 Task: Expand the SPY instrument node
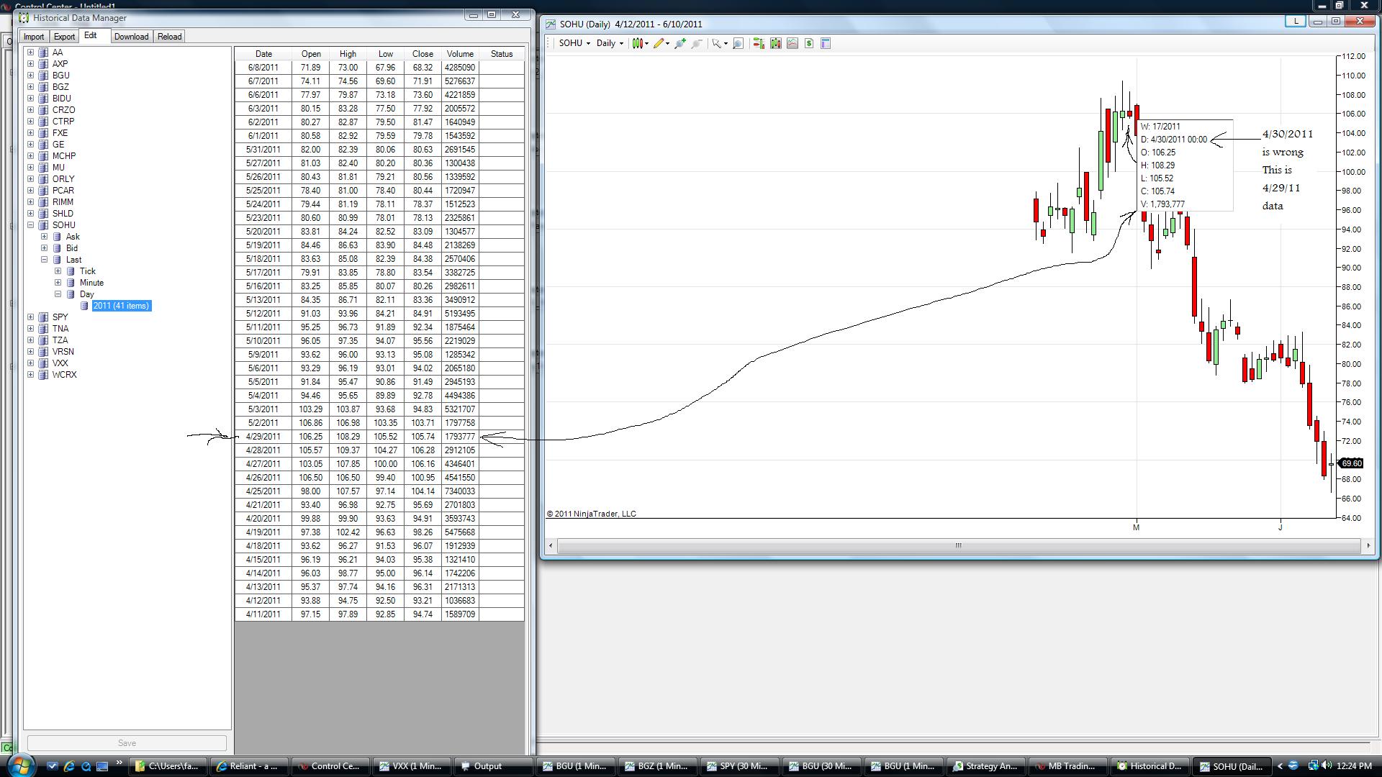tap(31, 317)
